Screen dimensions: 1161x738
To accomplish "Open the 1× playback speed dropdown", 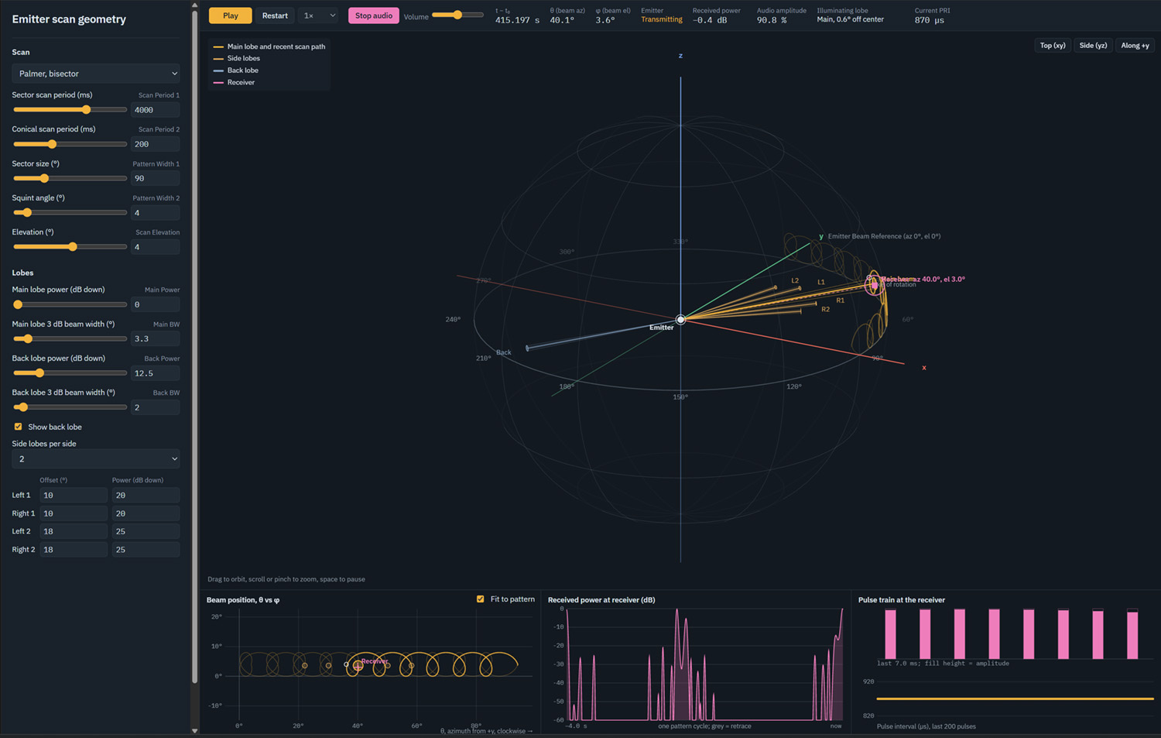I will (x=319, y=15).
